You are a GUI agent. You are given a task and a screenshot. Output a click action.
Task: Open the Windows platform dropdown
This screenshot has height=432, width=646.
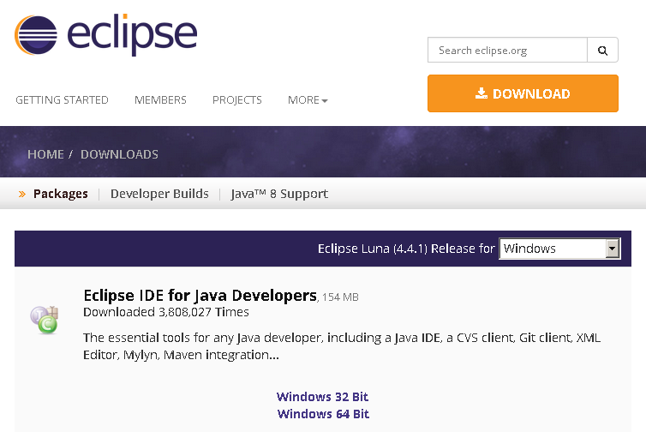click(559, 249)
